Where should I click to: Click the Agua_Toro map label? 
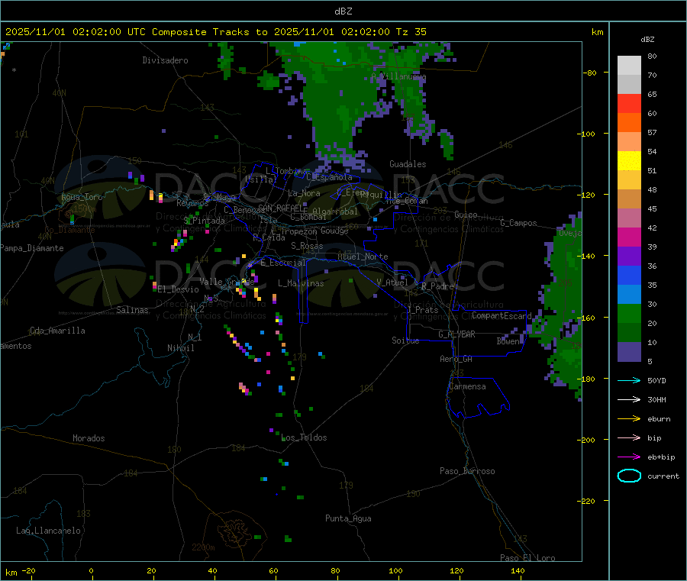(x=82, y=197)
